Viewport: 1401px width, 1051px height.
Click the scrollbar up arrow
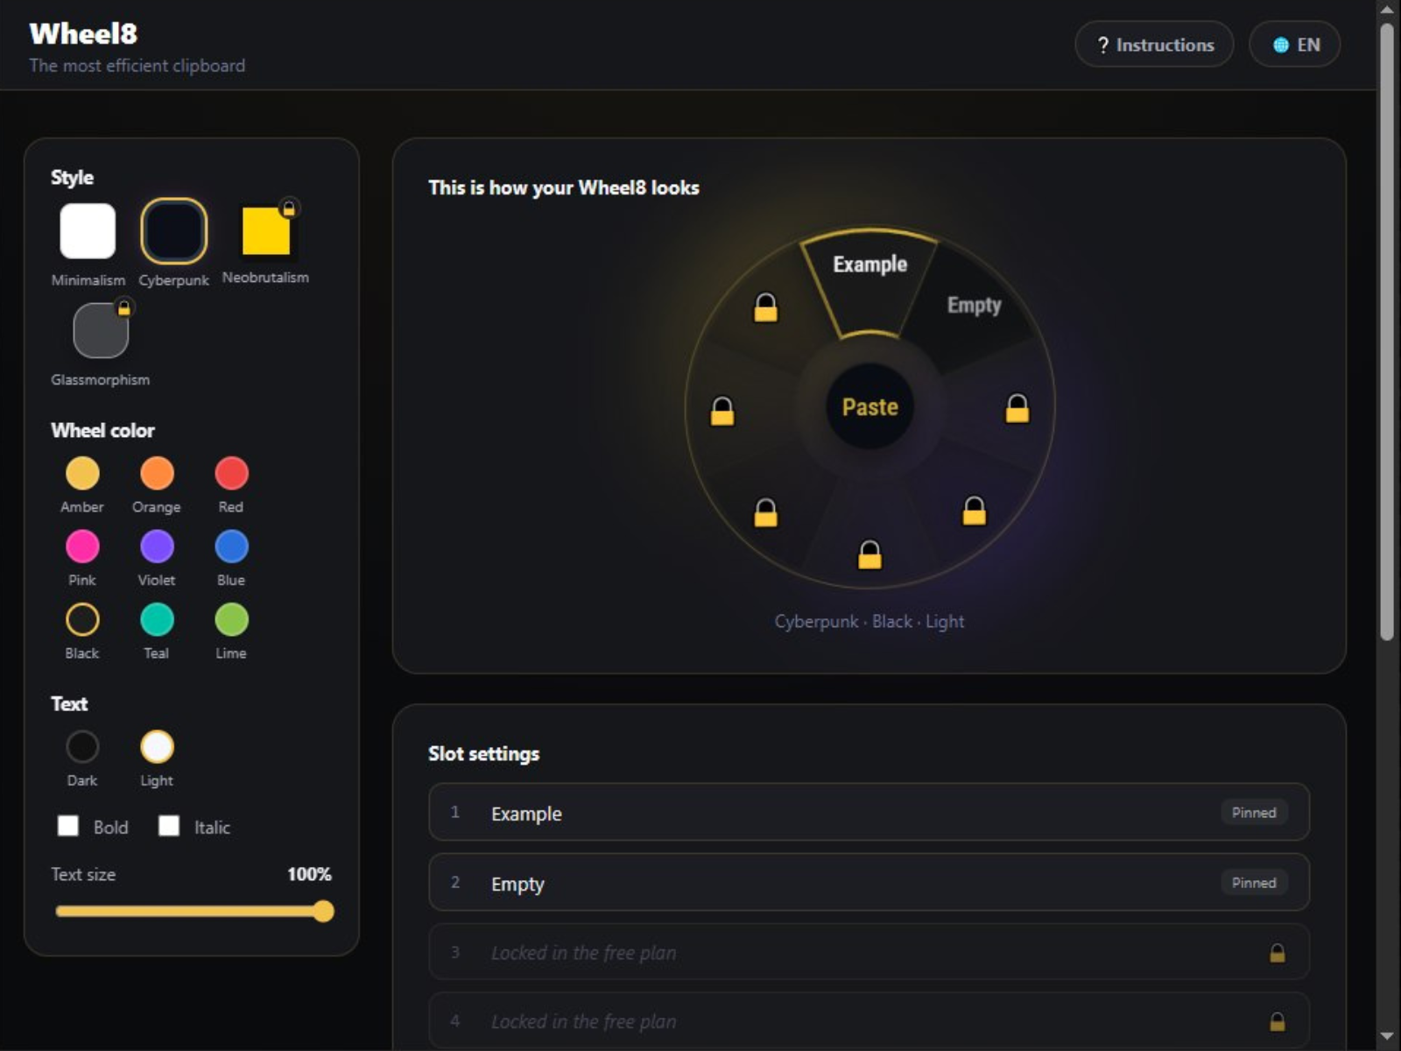click(x=1387, y=11)
